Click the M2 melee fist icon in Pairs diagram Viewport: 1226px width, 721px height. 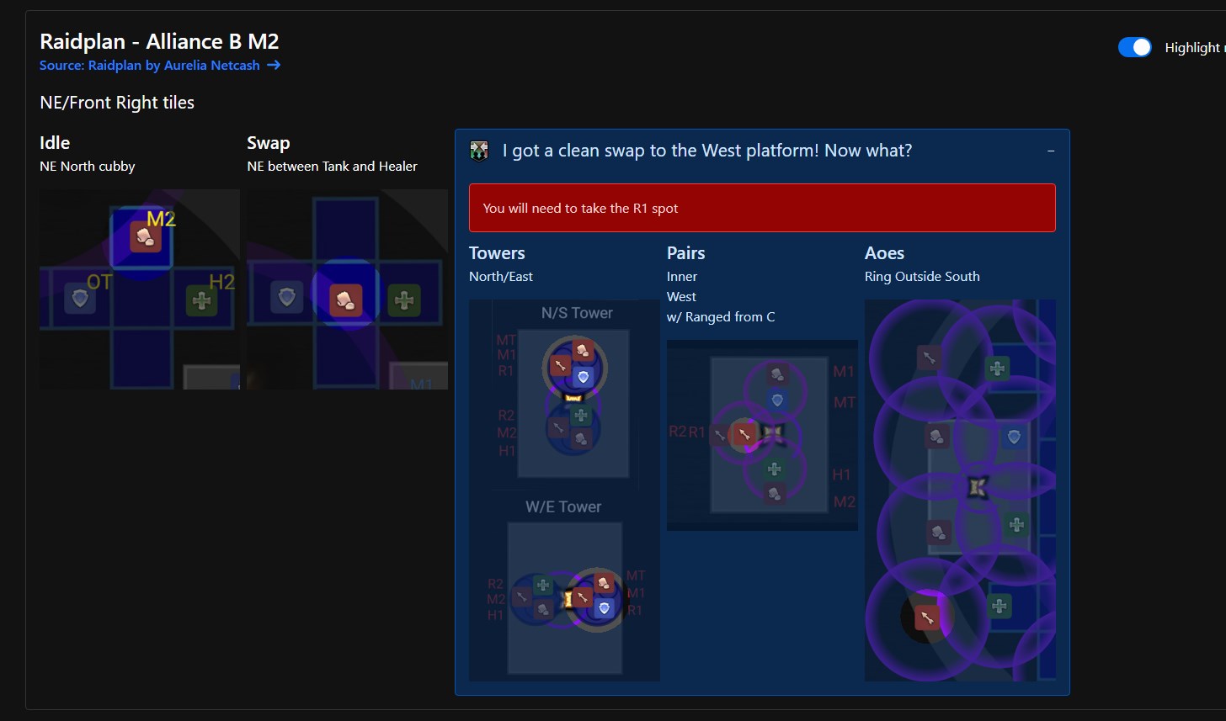775,494
